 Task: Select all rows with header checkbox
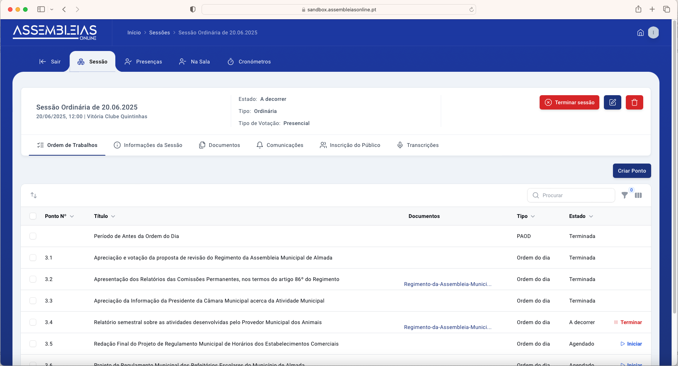[33, 216]
